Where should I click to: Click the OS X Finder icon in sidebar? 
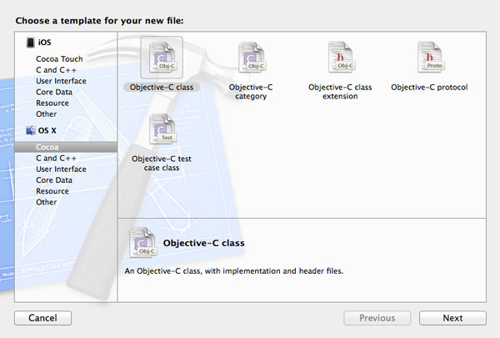coord(31,130)
